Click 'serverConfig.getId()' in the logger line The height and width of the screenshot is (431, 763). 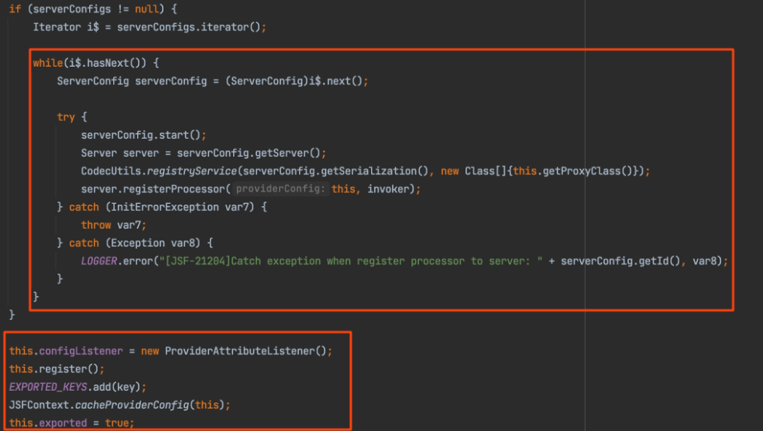(620, 261)
